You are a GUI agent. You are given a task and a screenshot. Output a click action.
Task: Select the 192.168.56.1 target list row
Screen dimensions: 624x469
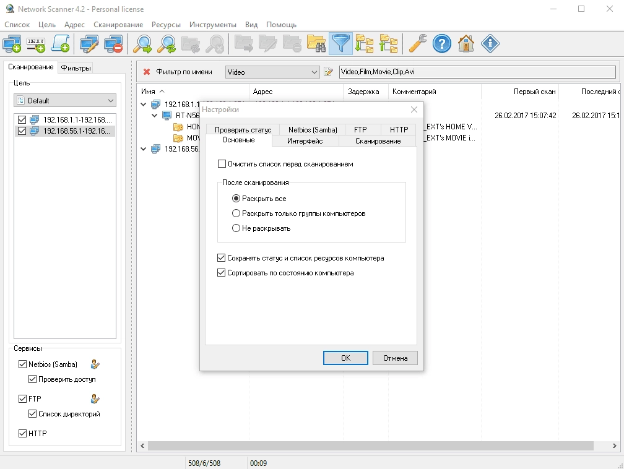[x=65, y=131]
